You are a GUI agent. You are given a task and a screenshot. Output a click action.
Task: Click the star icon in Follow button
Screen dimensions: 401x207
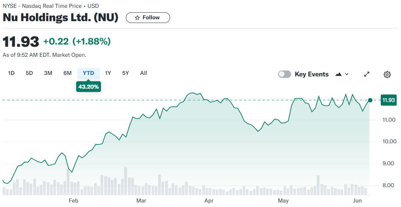(x=137, y=18)
